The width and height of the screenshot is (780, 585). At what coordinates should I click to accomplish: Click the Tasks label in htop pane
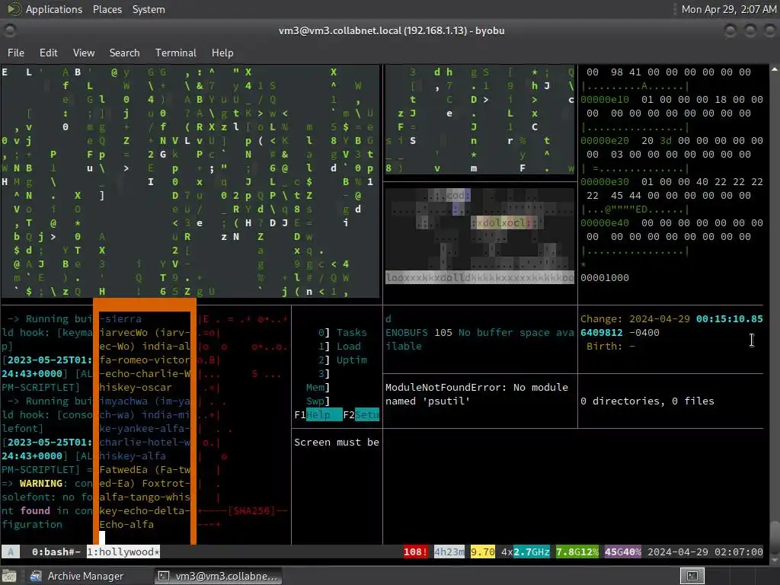tap(351, 332)
